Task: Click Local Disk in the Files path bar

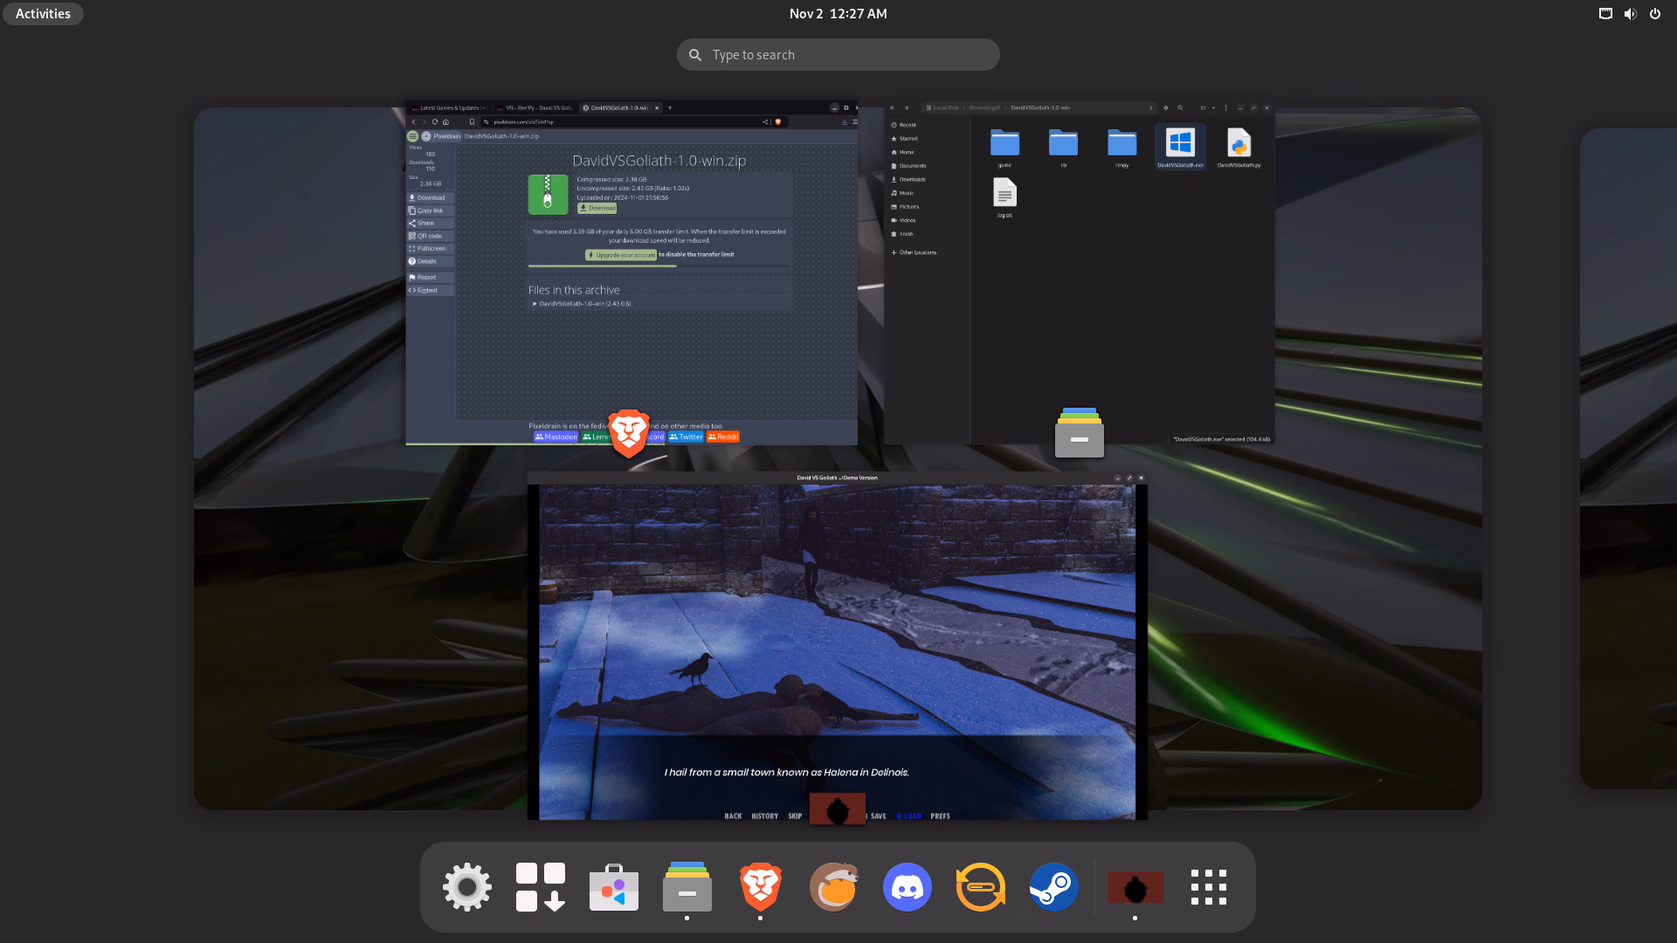Action: [x=943, y=108]
